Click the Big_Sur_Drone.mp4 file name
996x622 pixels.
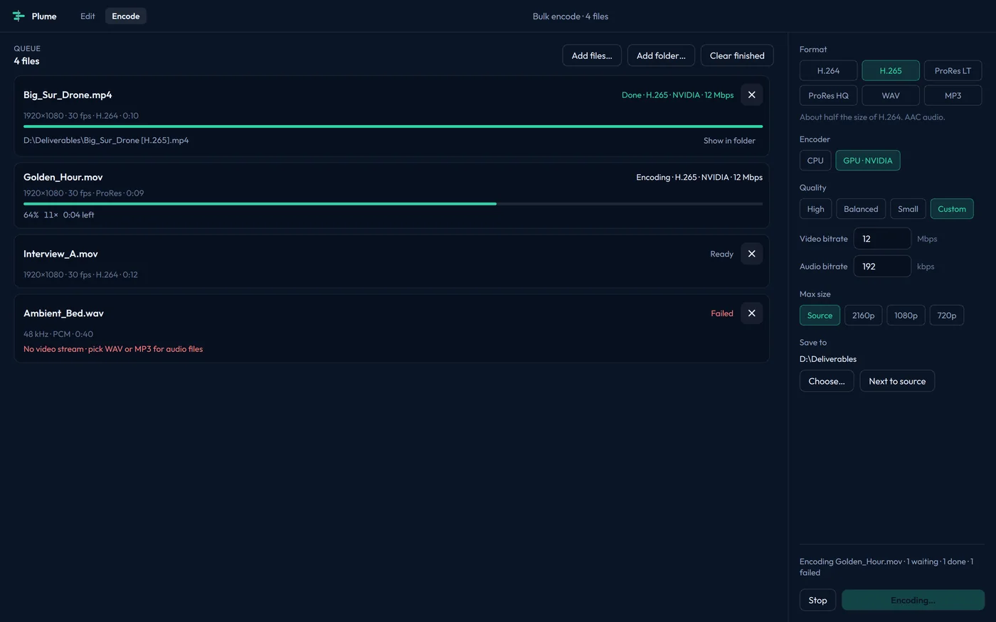pos(68,95)
